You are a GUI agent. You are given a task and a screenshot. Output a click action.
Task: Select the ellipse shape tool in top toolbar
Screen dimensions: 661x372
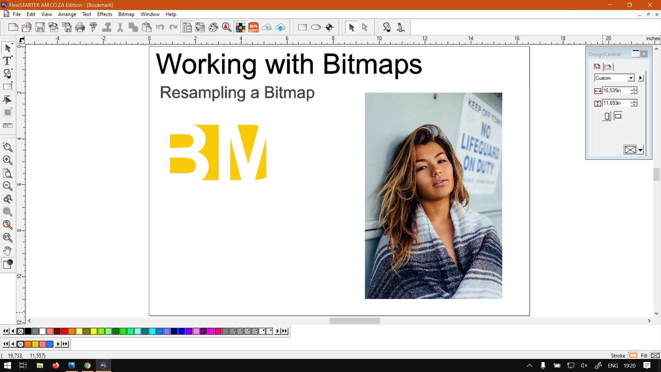pos(316,27)
